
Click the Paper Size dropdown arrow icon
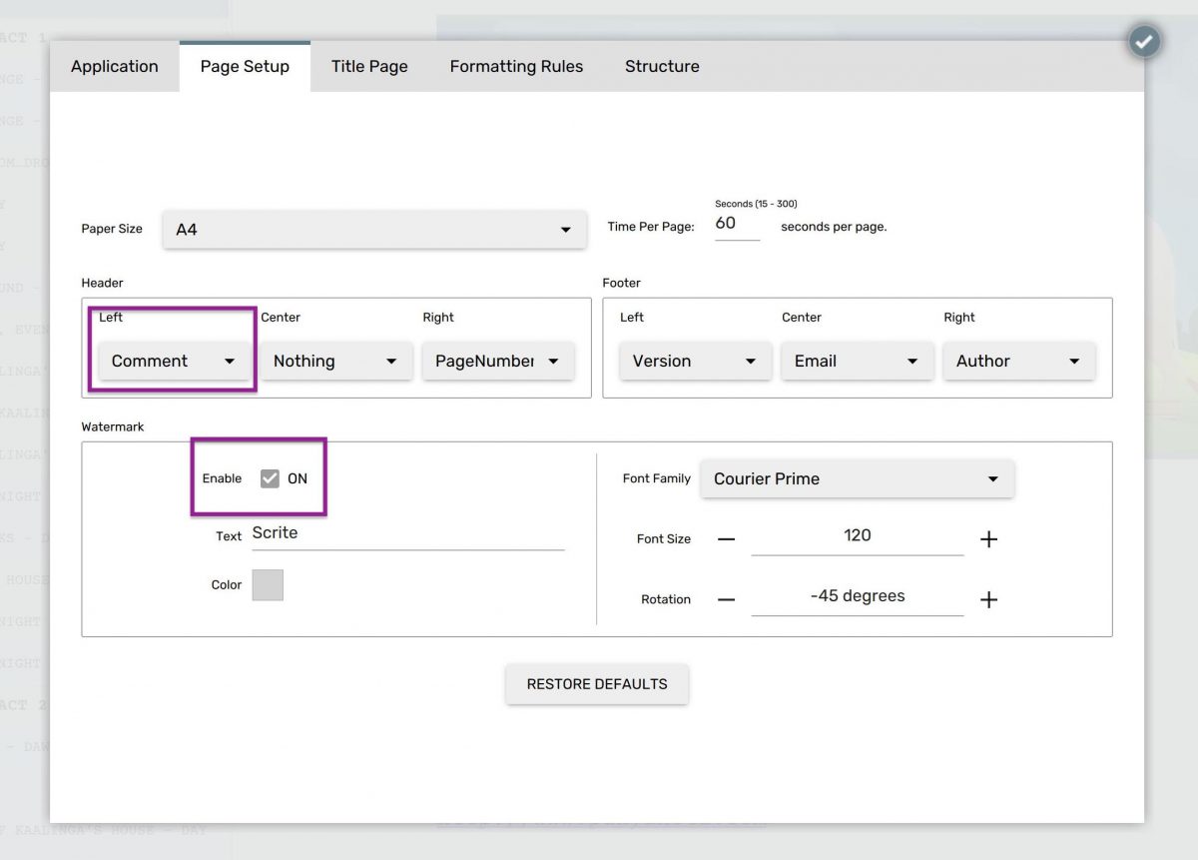(x=565, y=229)
